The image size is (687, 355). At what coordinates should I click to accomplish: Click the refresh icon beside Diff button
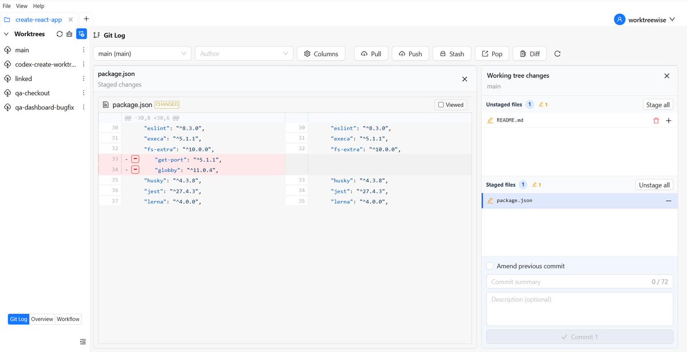coord(558,53)
